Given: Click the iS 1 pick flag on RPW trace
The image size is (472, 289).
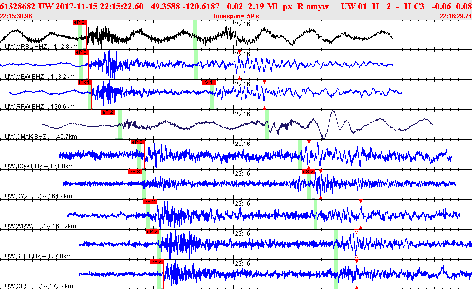Looking at the screenshot, I should pyautogui.click(x=209, y=82).
